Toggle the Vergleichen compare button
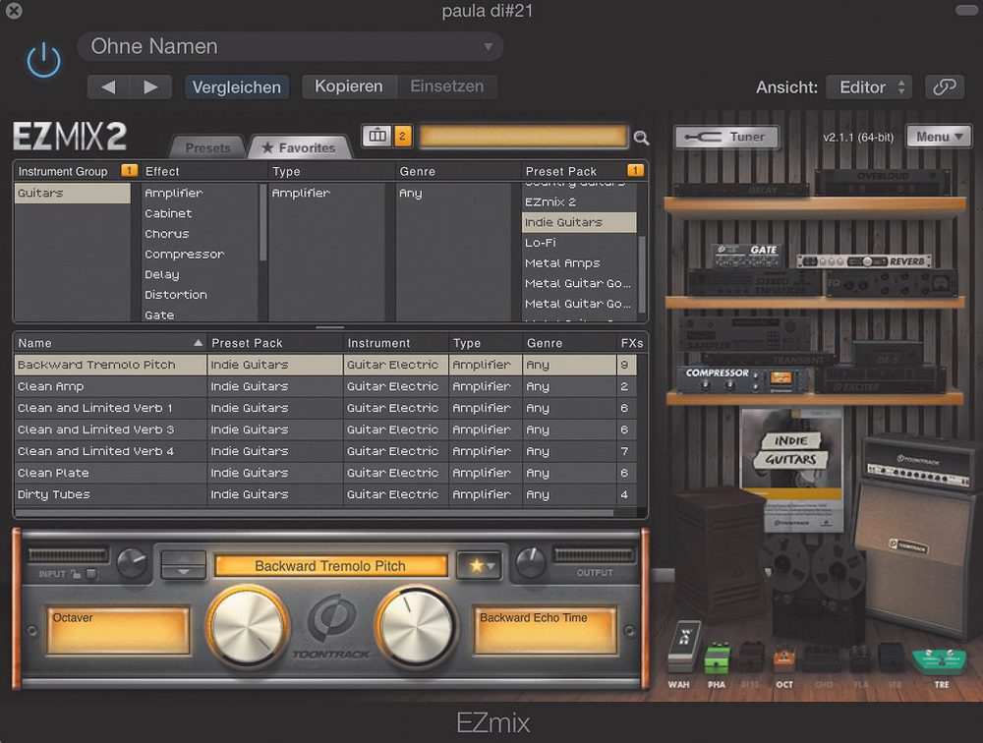The height and width of the screenshot is (743, 983). [236, 86]
